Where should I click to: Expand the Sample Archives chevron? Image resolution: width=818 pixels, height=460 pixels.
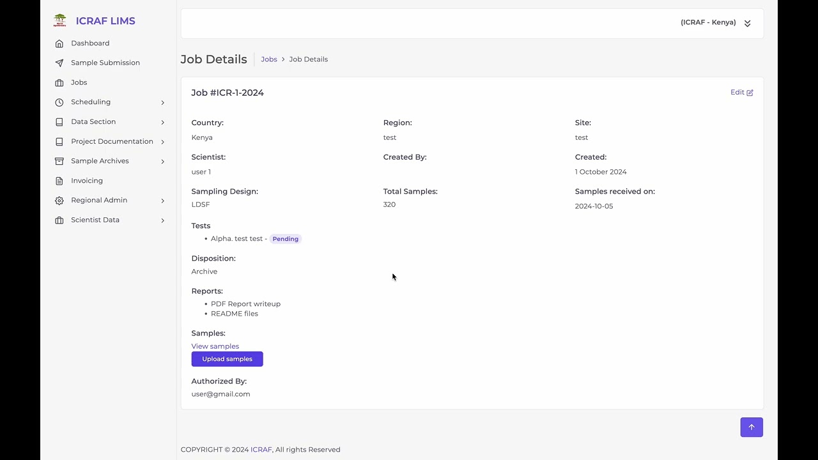click(162, 162)
